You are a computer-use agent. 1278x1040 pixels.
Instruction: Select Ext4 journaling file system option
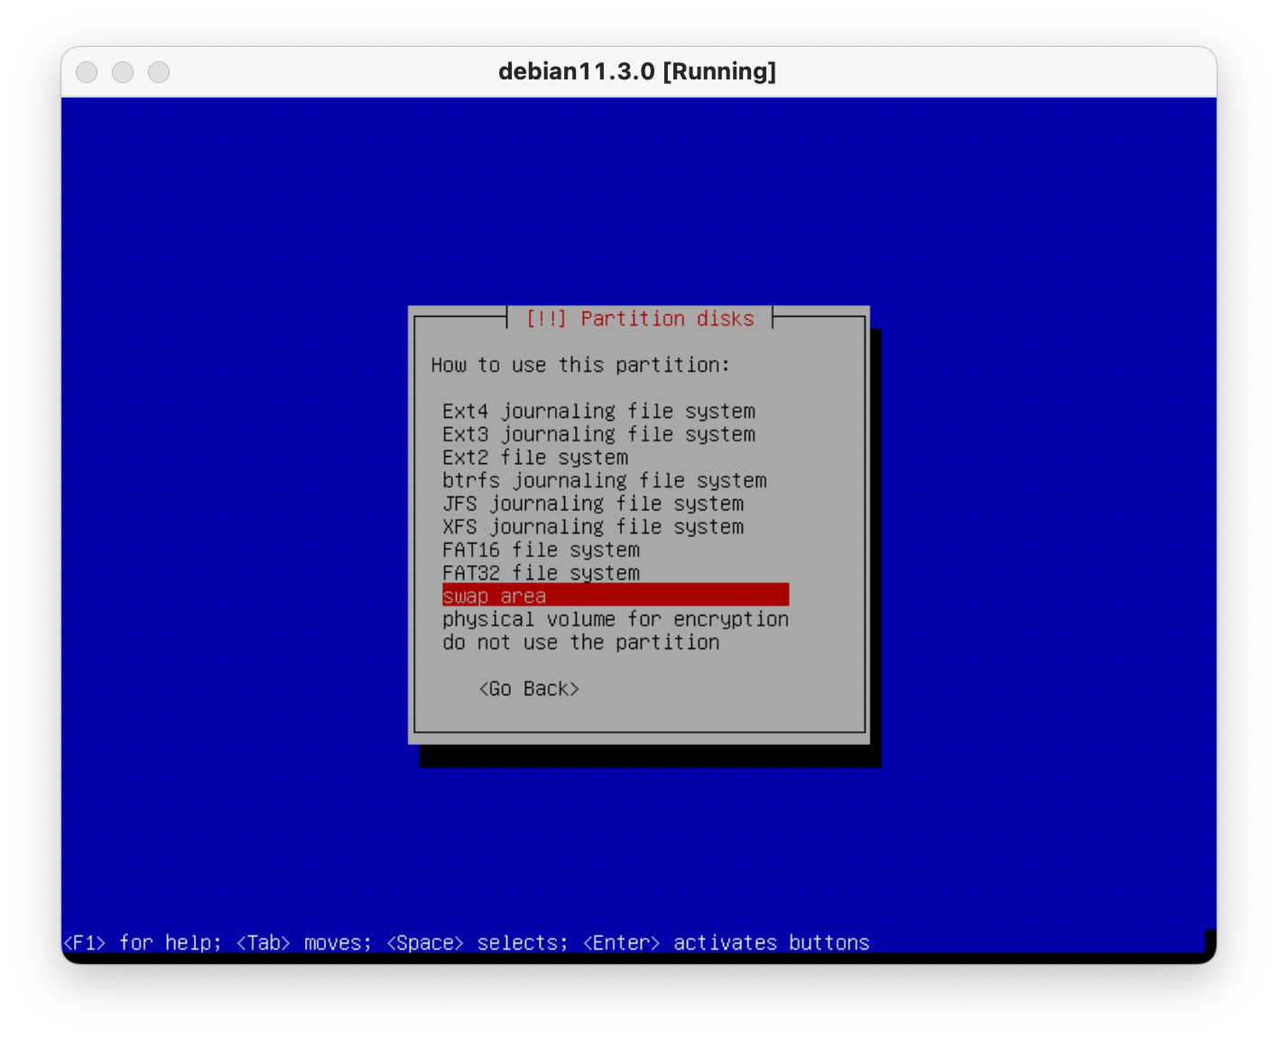(598, 412)
